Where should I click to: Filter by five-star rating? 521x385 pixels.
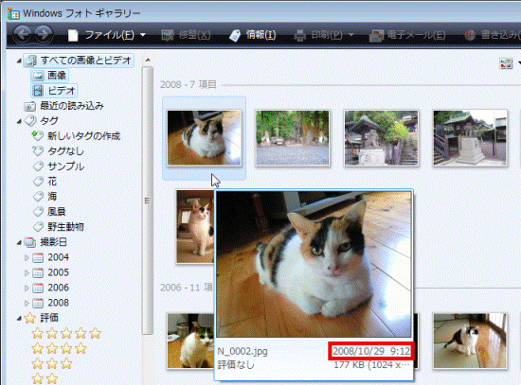tap(66, 333)
